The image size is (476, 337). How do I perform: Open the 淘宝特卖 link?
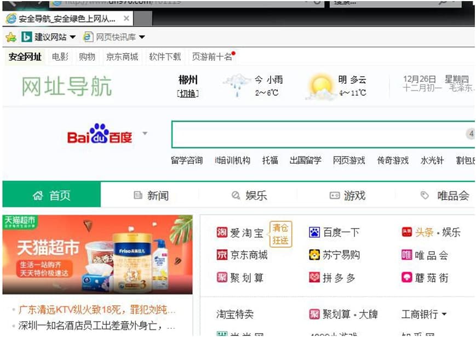pyautogui.click(x=235, y=314)
